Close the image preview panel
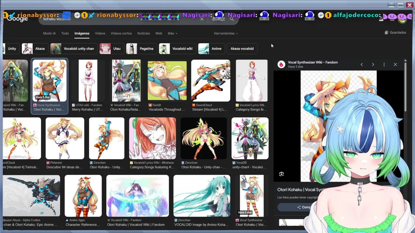 coord(395,64)
